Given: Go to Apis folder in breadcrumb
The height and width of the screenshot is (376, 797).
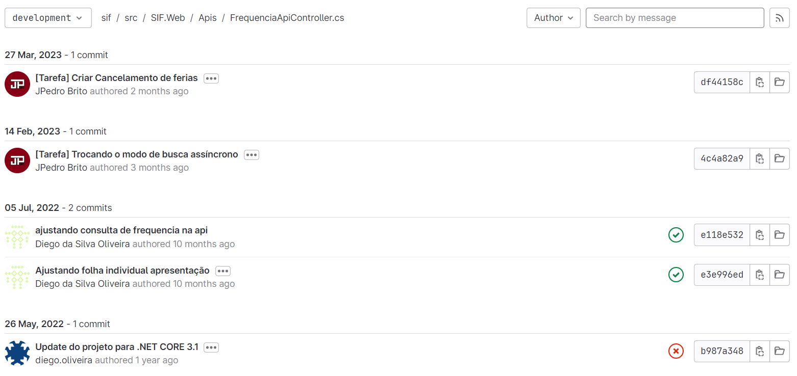Looking at the screenshot, I should pos(208,18).
